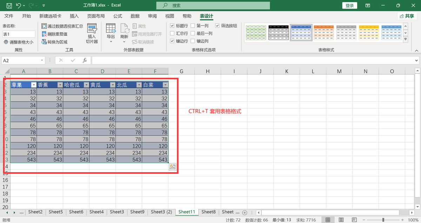Expand the table styles gallery More arrow
The image size is (421, 223).
(x=406, y=40)
